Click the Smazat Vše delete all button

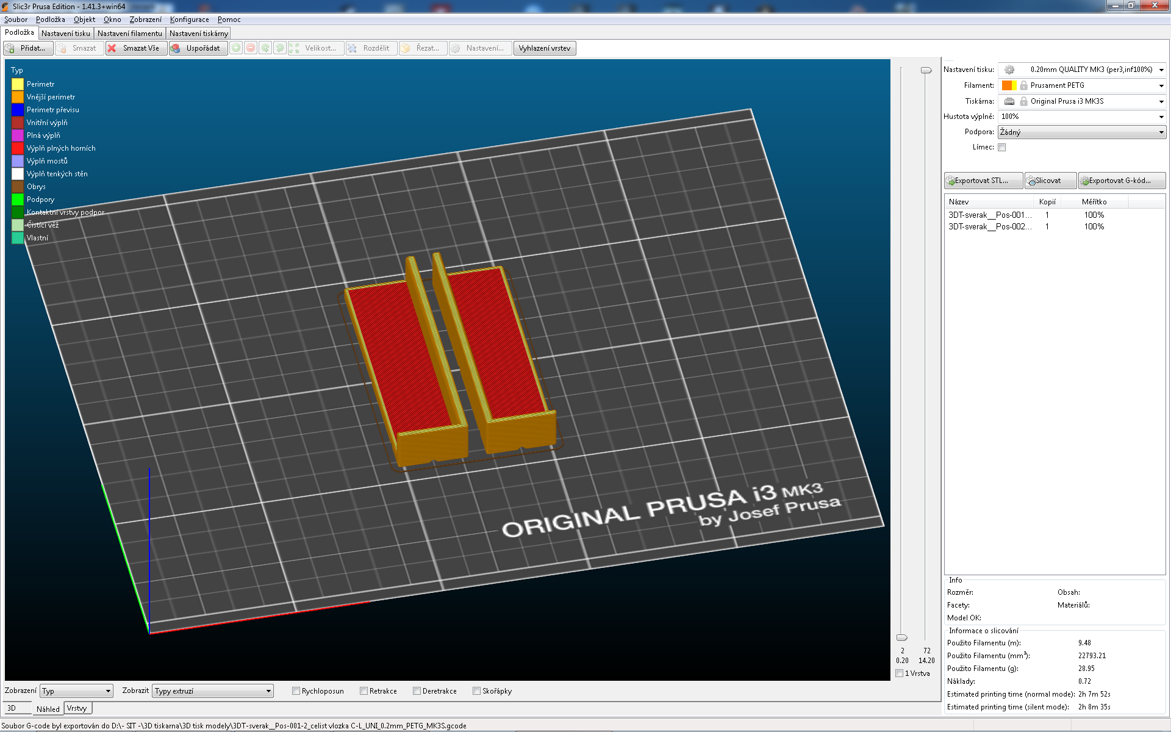point(136,48)
